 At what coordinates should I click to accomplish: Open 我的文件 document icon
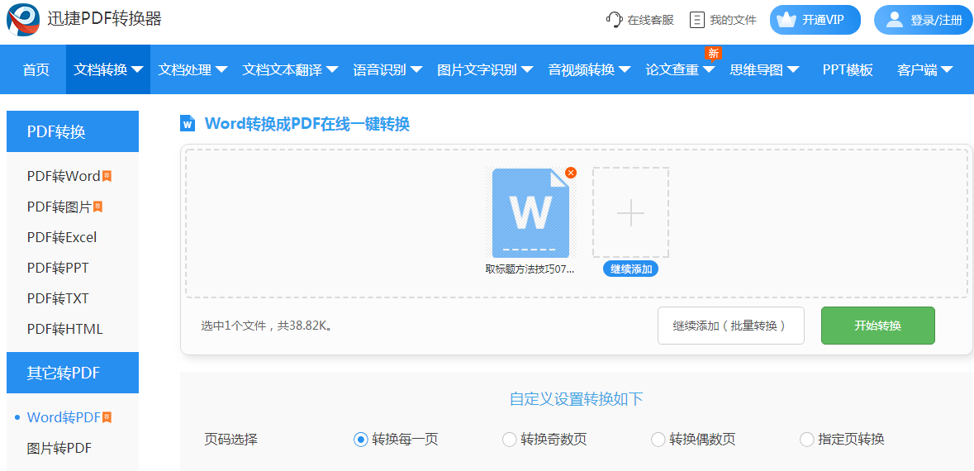(x=697, y=20)
